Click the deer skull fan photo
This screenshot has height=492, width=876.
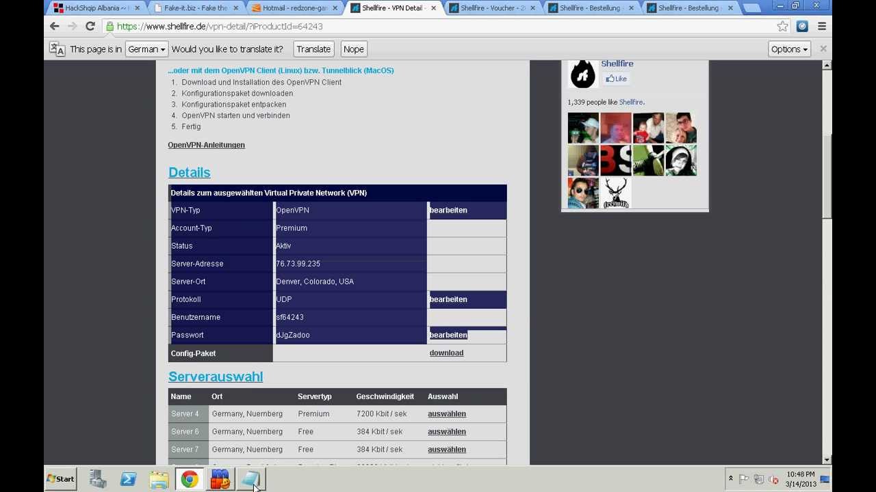pyautogui.click(x=615, y=193)
